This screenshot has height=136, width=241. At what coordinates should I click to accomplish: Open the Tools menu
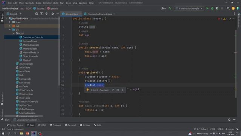[x=69, y=3]
